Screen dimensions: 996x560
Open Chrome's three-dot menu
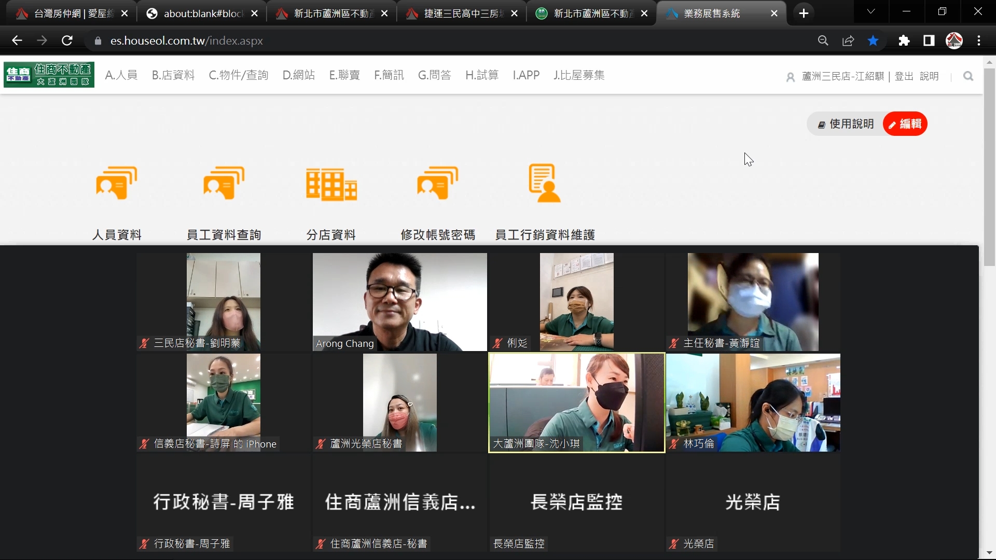click(x=979, y=40)
